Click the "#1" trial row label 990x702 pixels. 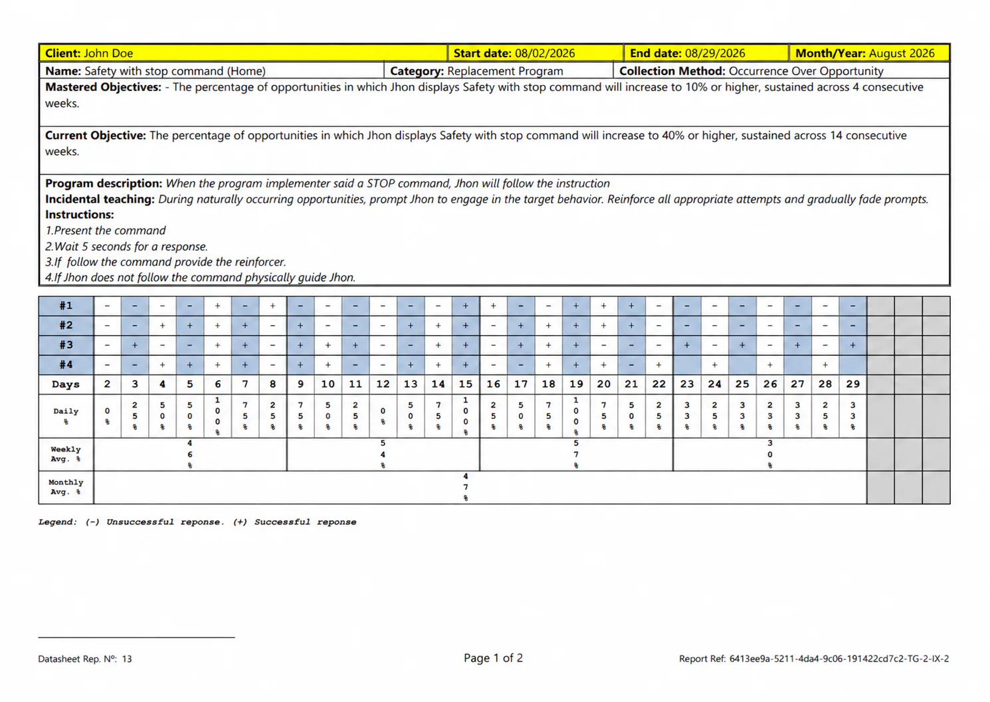coord(66,306)
